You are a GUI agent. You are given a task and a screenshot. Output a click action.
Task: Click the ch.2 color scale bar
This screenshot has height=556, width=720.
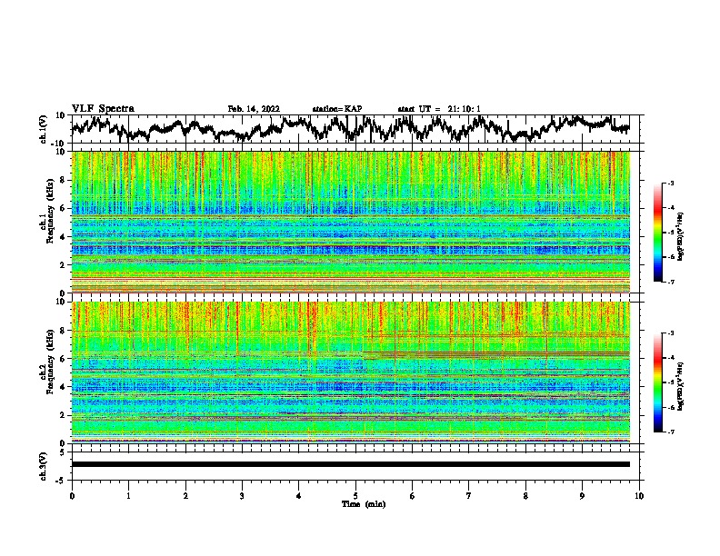(657, 382)
